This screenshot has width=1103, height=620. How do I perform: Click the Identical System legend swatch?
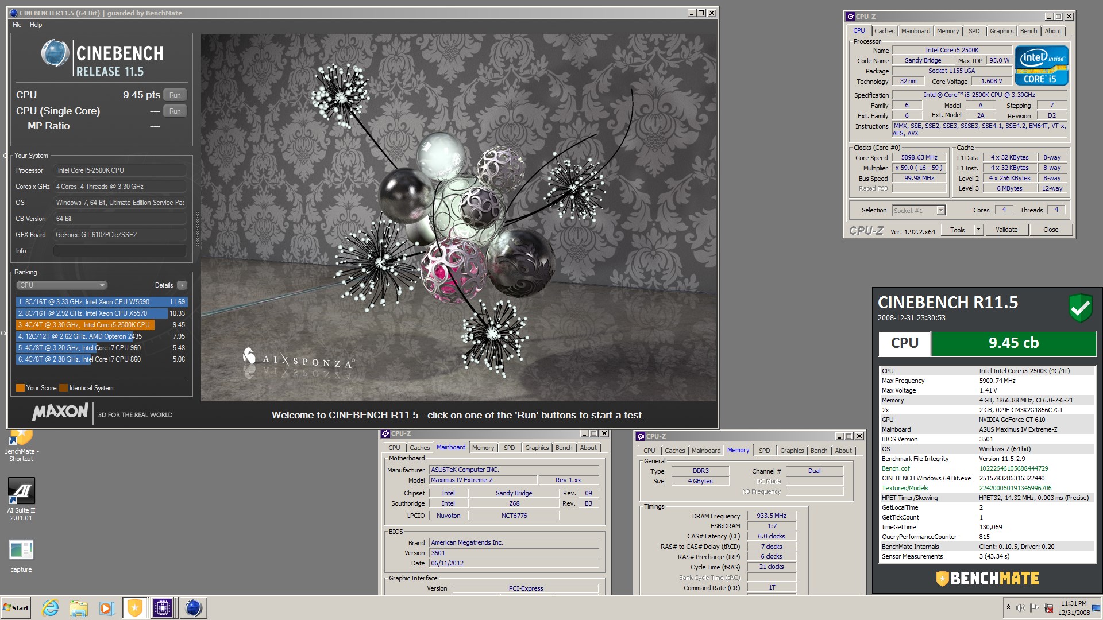[63, 388]
